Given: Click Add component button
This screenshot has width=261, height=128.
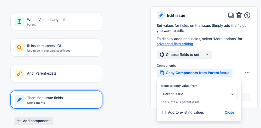Looking at the screenshot, I should pos(33,121).
